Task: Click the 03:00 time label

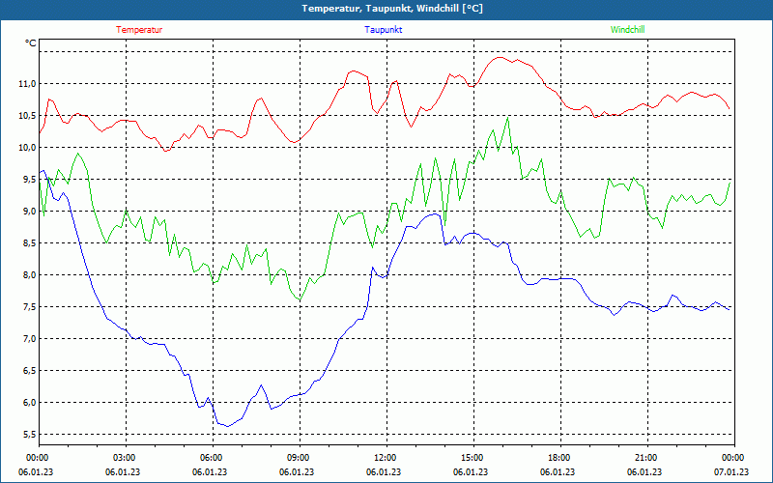Action: click(123, 458)
